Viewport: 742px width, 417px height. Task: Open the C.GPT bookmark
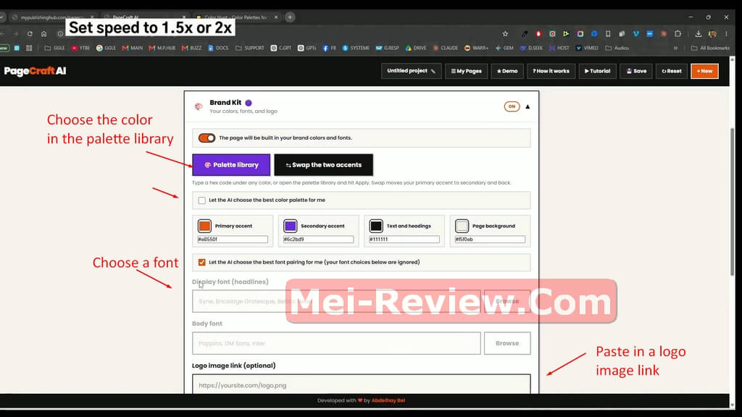(x=281, y=48)
